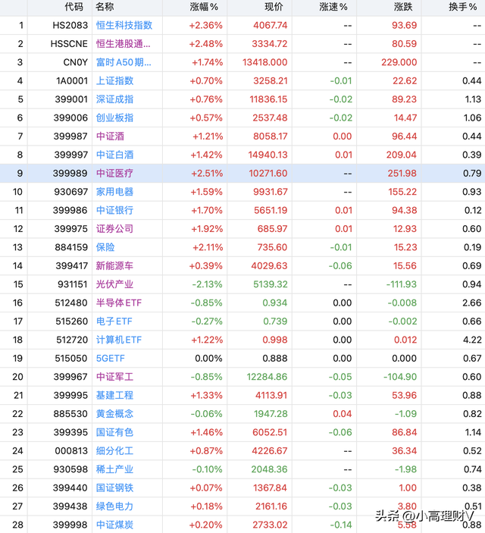Open the 细分化工 link
The image size is (485, 533).
click(x=114, y=451)
